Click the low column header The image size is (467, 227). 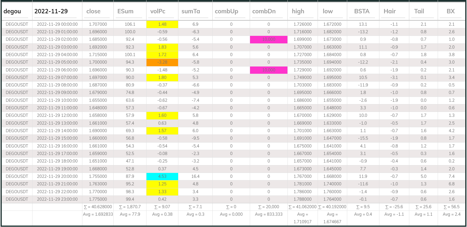328,11
